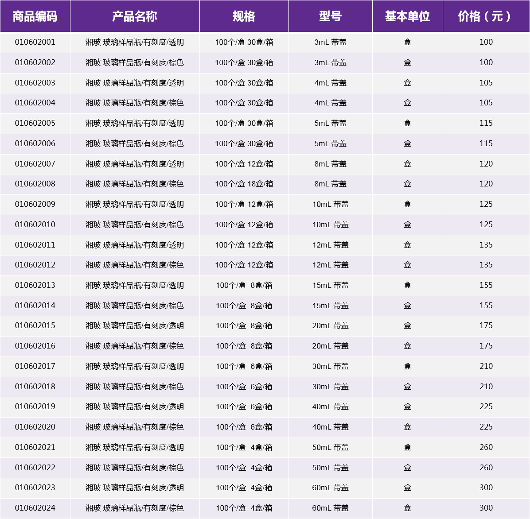Click the 商品编码 column header
530x519 pixels.
click(35, 16)
